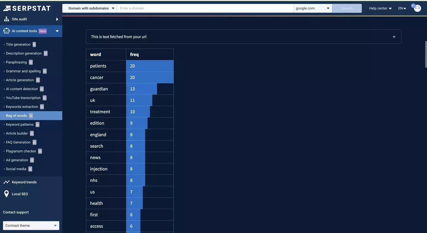Click the alpha badge beside Bag of words

(31, 116)
